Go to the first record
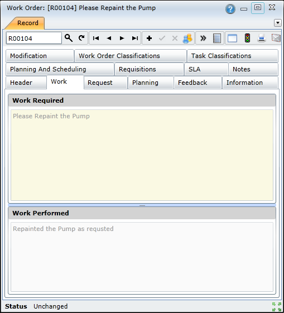Screen dimensions: 284x313 click(x=96, y=38)
